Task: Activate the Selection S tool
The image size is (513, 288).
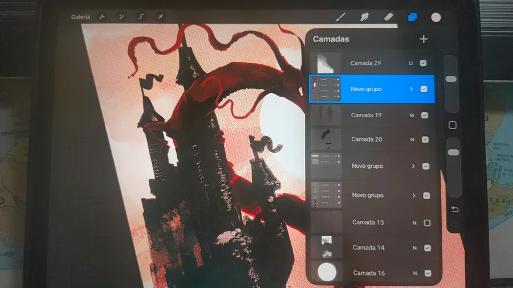Action: point(141,17)
